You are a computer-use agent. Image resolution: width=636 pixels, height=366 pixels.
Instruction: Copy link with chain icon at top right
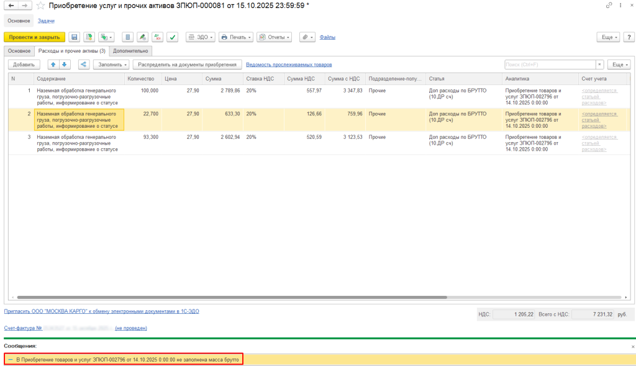tap(609, 6)
